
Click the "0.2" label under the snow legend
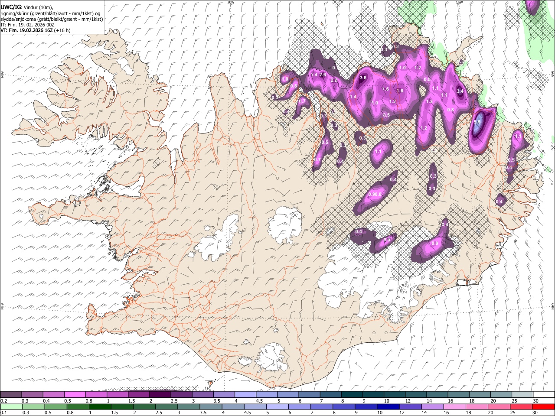click(4, 401)
